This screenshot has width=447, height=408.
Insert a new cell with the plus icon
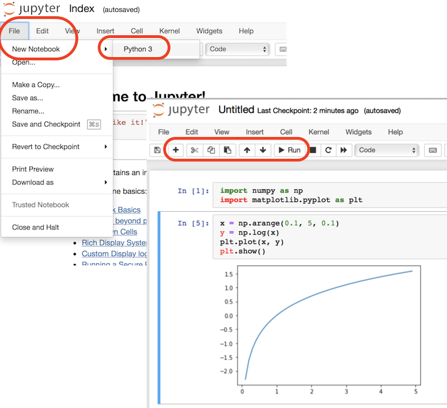(176, 150)
